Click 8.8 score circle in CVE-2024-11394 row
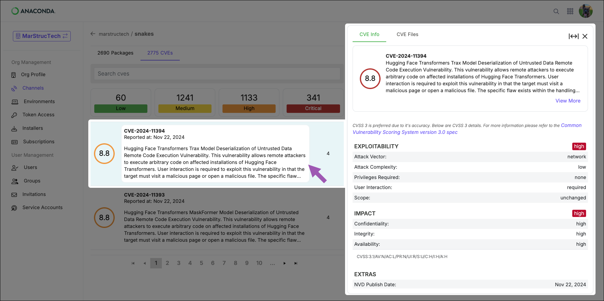 pos(104,154)
